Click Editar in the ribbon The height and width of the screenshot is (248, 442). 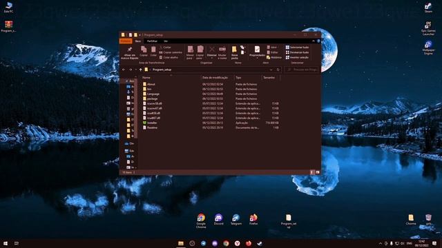pyautogui.click(x=272, y=52)
